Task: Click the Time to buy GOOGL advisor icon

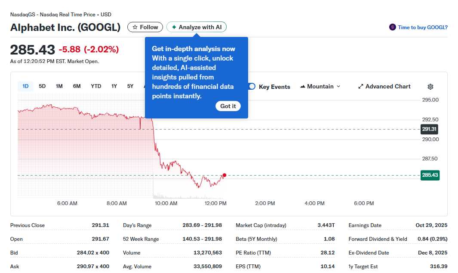Action: pos(392,27)
